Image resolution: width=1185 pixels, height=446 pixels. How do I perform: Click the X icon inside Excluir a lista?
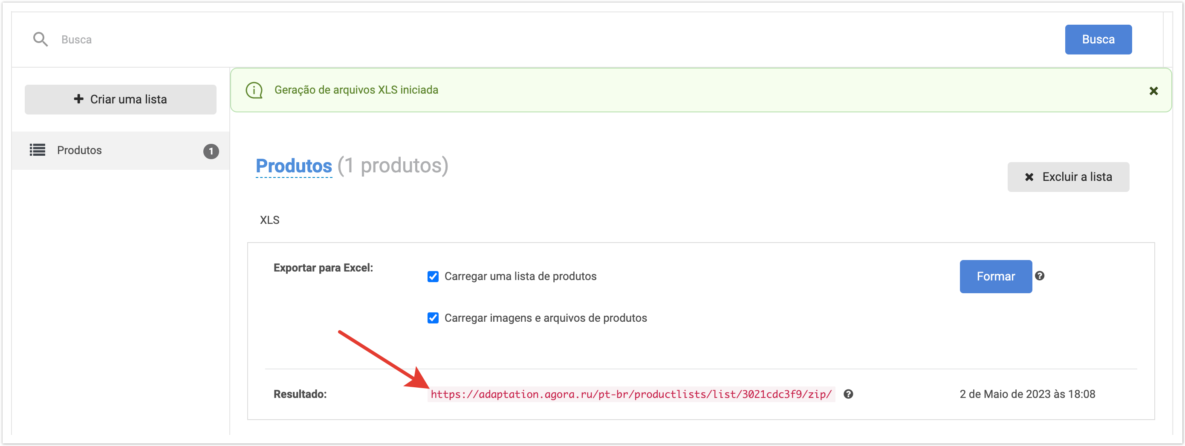[1029, 177]
